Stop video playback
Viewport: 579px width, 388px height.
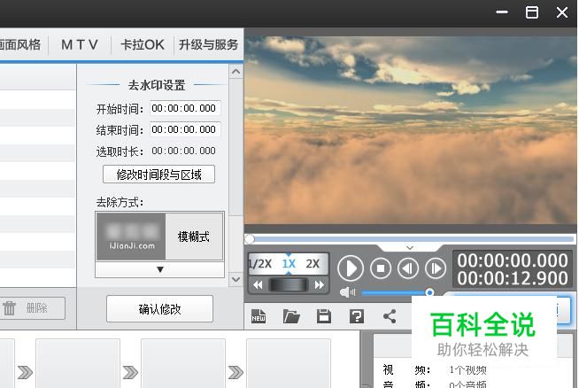381,268
